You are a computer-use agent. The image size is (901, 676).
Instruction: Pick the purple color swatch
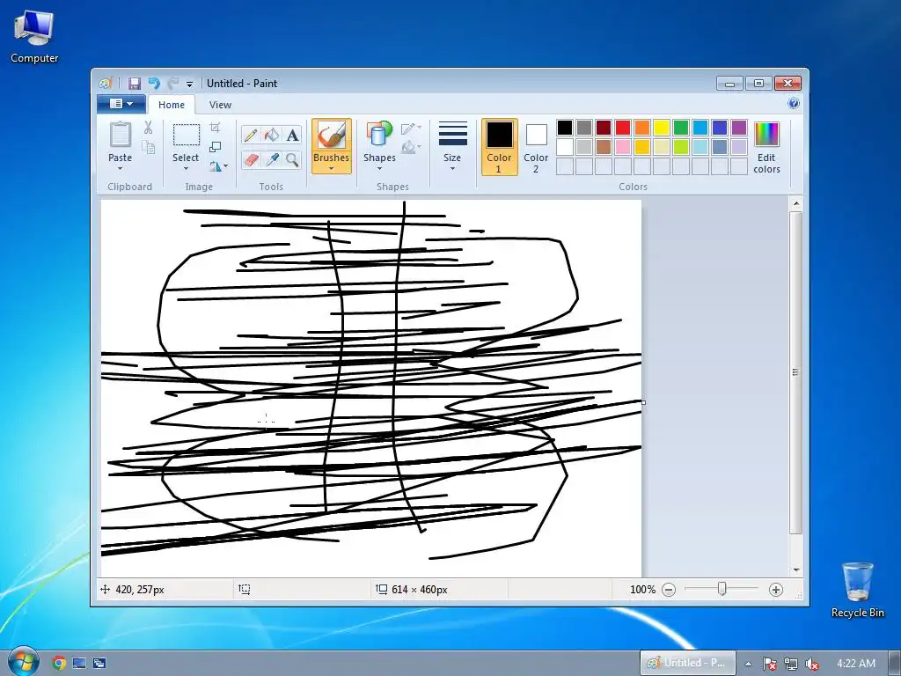tap(739, 128)
